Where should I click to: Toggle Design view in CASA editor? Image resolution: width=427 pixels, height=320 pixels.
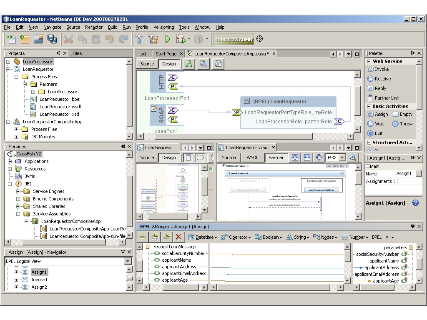(x=169, y=64)
